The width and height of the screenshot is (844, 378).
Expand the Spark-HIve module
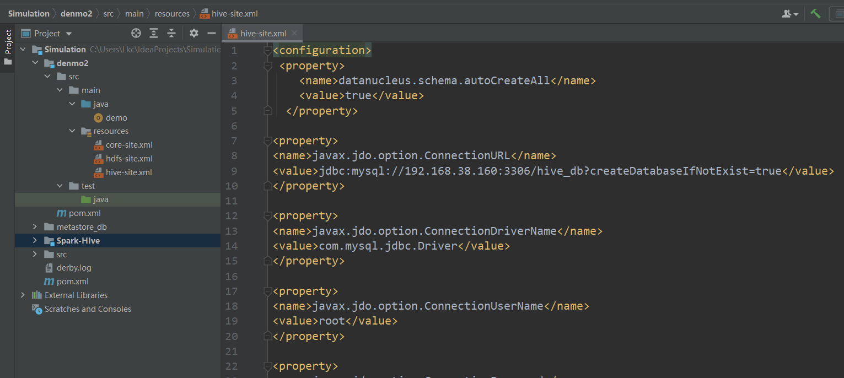coord(35,240)
